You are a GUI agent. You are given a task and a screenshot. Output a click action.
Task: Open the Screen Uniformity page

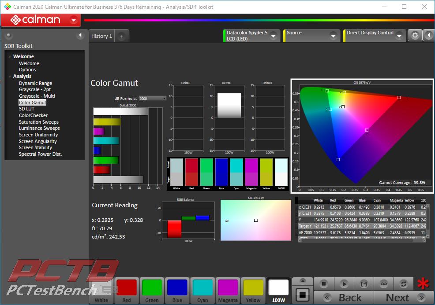[38, 135]
